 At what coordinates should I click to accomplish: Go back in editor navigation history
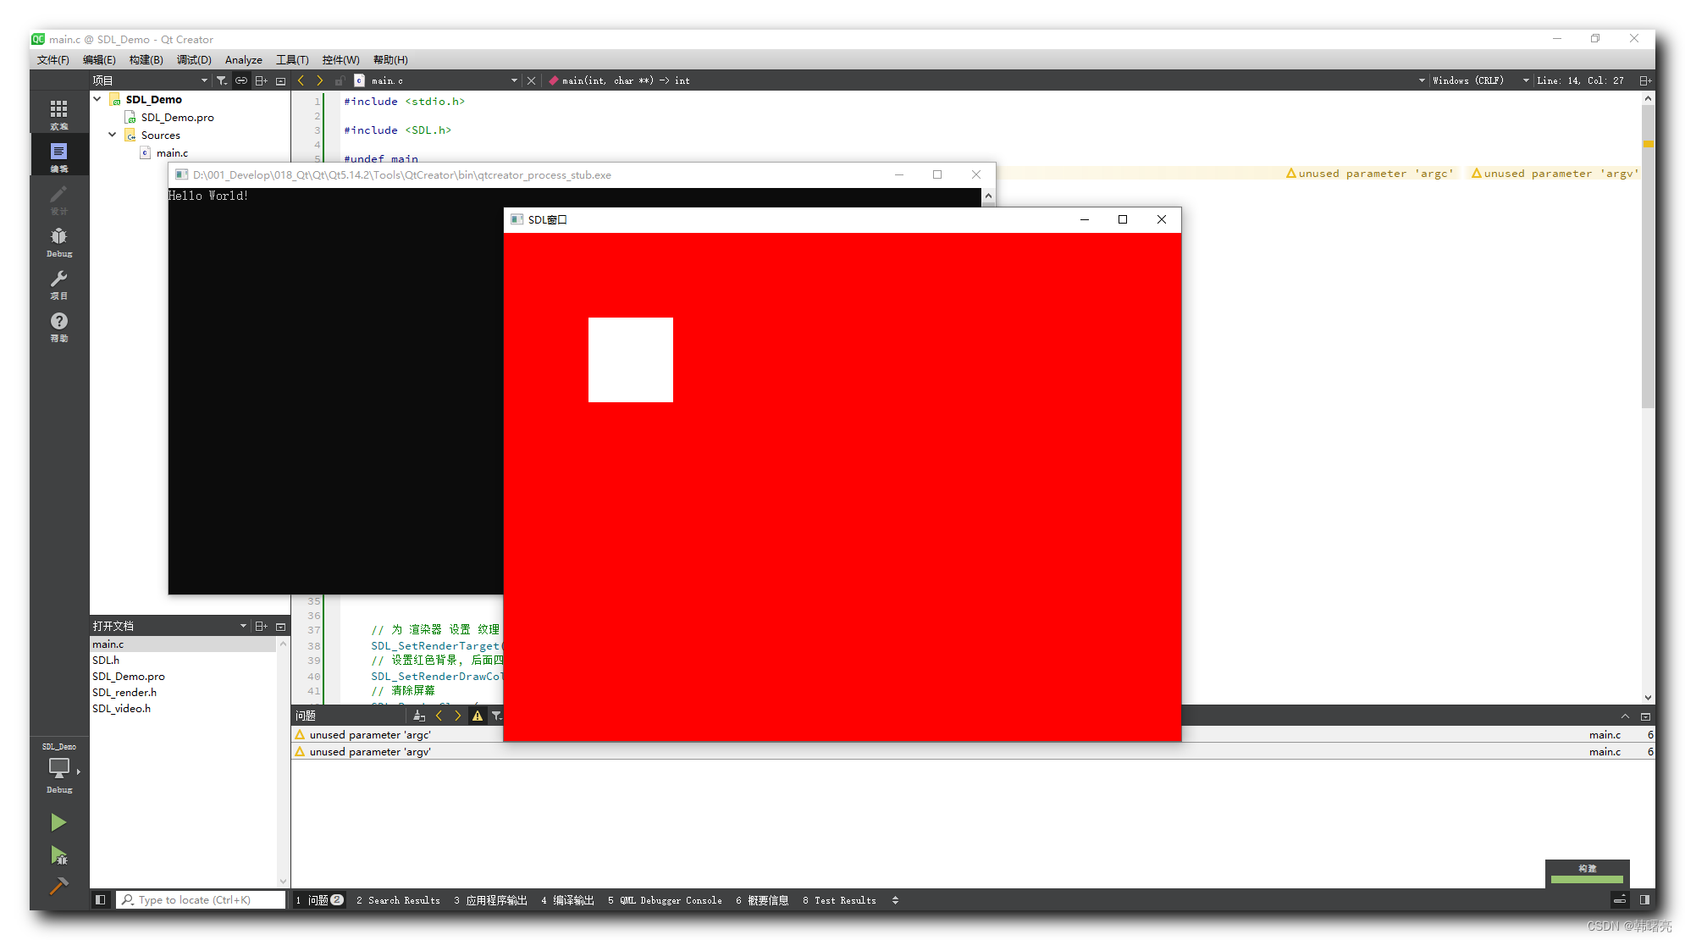coord(301,80)
